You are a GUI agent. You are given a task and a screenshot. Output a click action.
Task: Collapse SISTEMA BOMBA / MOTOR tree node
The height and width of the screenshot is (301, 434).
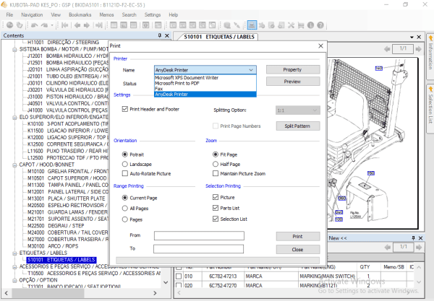click(x=14, y=50)
